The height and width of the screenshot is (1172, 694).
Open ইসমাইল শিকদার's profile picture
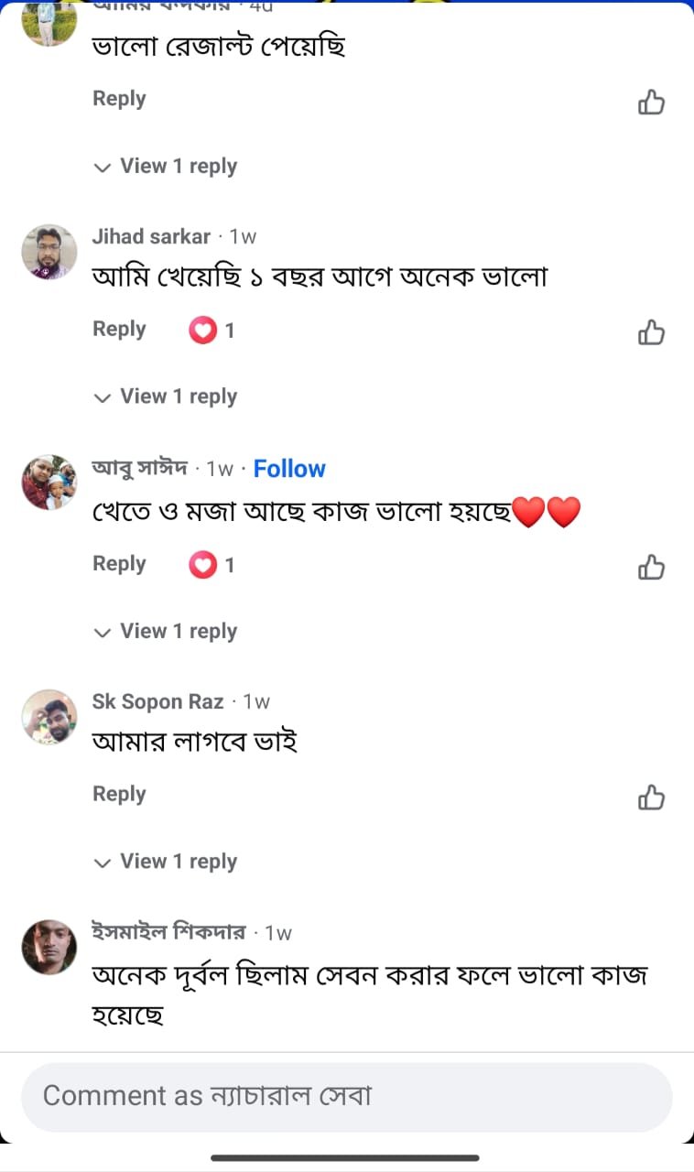pos(49,947)
